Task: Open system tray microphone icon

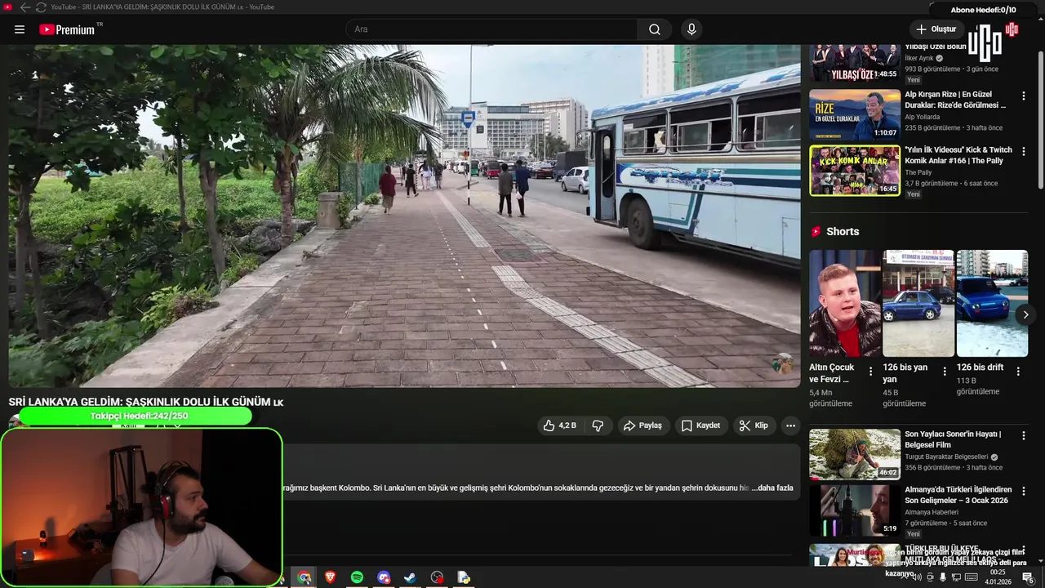Action: pos(943,577)
